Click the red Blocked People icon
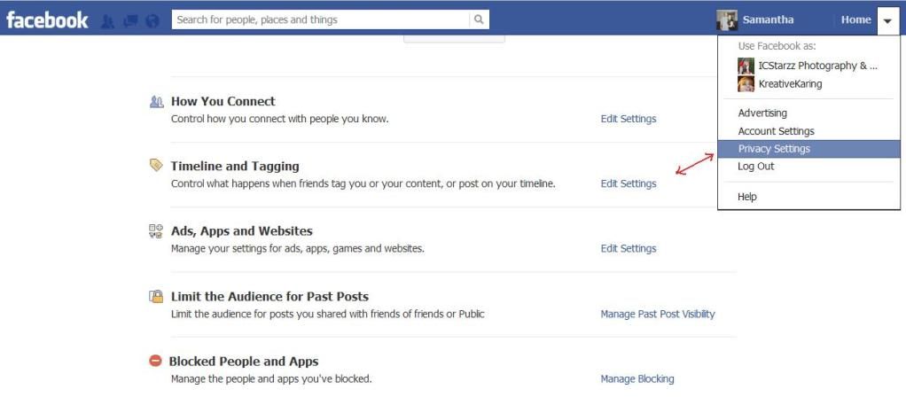906x405 pixels. 155,361
